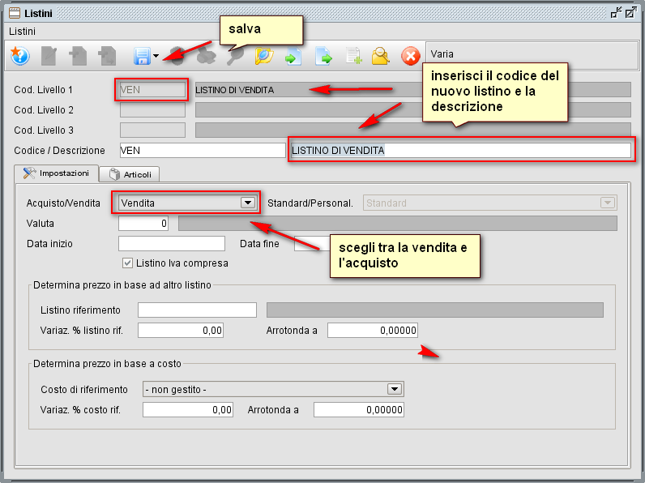Click the Codice field containing VEN
Screen dimensions: 645x483
click(203, 150)
